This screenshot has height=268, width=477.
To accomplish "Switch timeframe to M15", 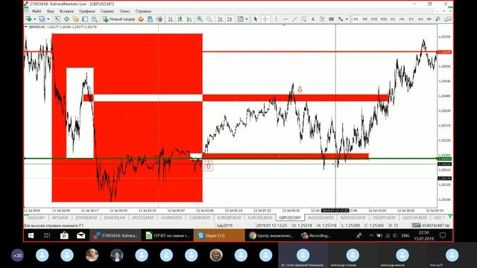I will coord(374,19).
